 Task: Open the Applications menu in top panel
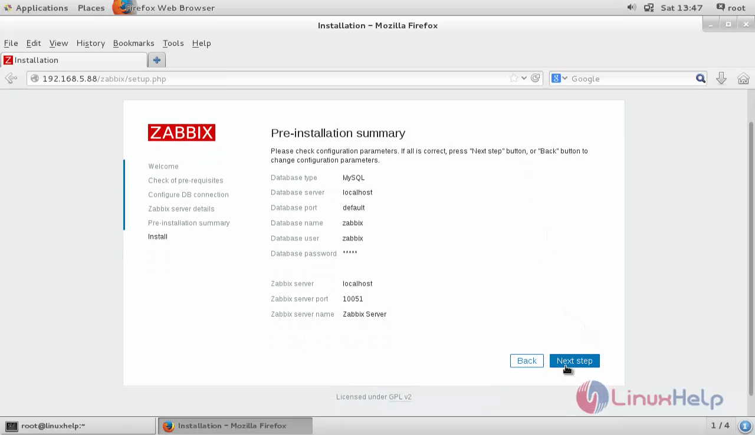[36, 8]
